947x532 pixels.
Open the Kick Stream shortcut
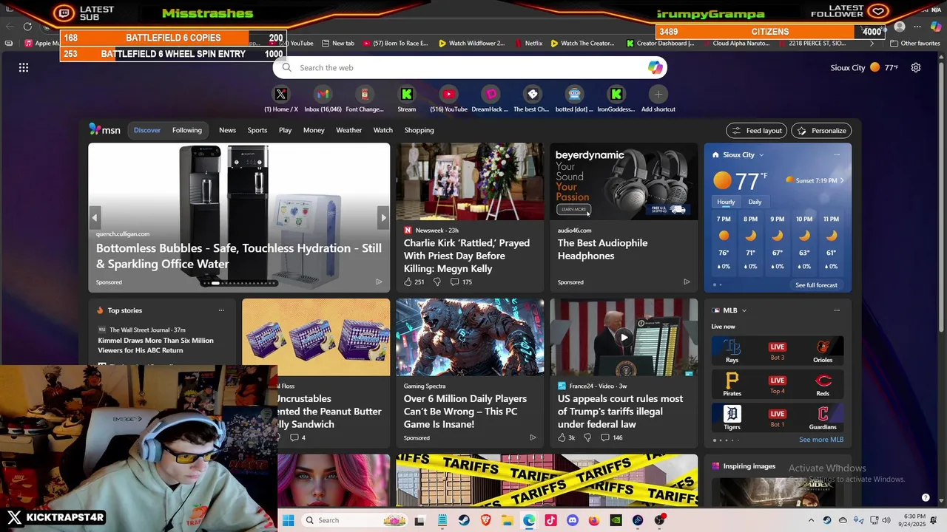pos(406,98)
